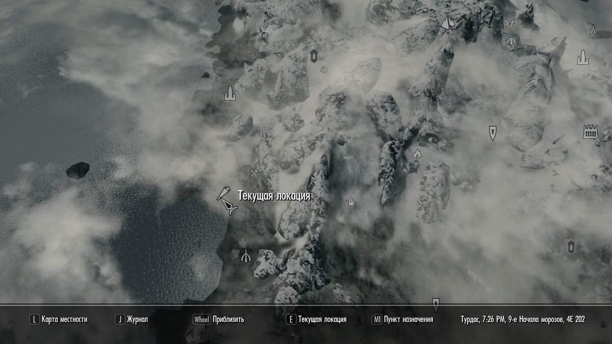Click the tent camp marker at top right
Viewport: 612px width, 344px height.
point(593,30)
